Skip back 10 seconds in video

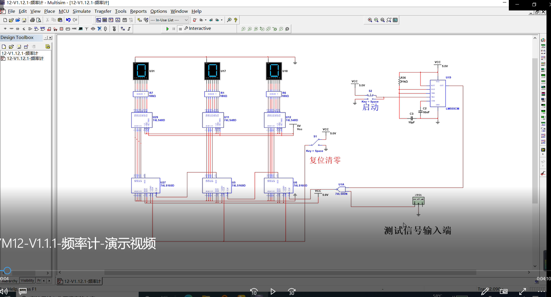(x=254, y=292)
